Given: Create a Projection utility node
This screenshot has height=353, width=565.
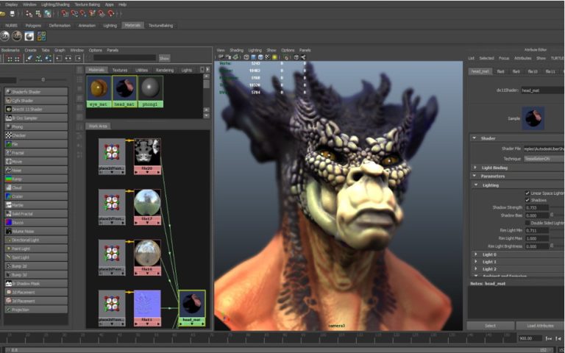Looking at the screenshot, I should [36, 310].
